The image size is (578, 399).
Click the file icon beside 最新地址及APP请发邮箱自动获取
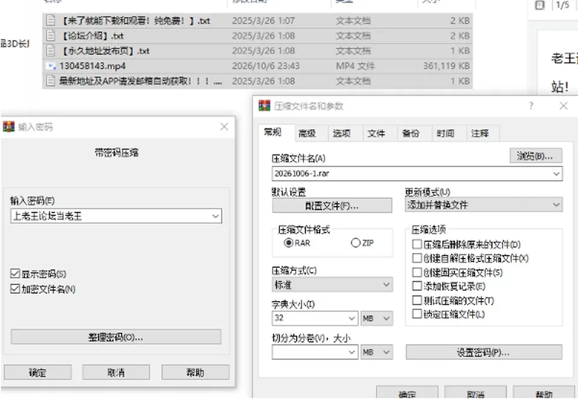[x=51, y=81]
